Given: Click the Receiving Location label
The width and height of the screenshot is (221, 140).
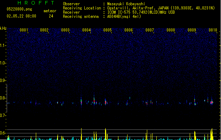Looking at the screenshot, I should coord(82,8).
